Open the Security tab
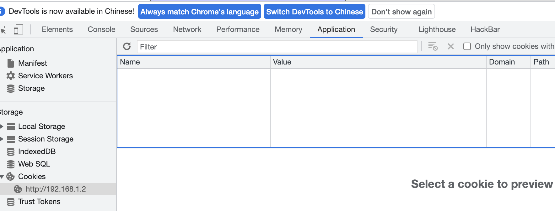This screenshot has height=211, width=555. point(384,29)
